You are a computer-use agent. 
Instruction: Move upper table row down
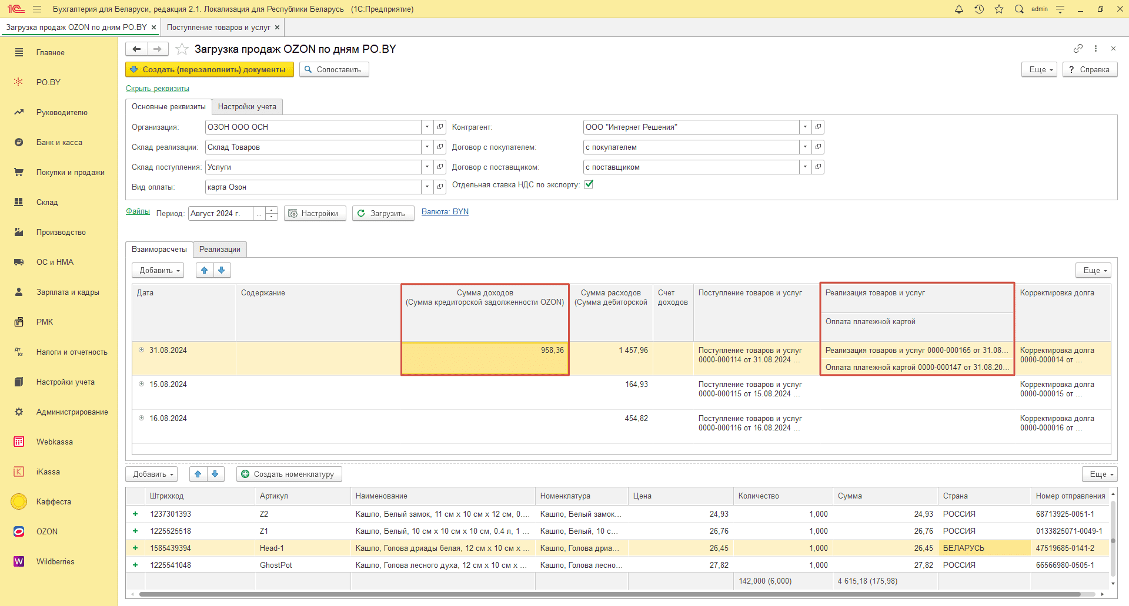click(222, 270)
